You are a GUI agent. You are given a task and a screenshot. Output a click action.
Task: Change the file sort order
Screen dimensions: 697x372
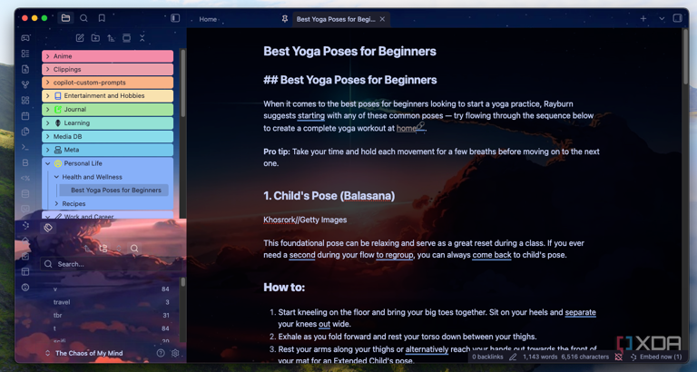pyautogui.click(x=111, y=38)
